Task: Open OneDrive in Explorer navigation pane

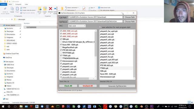Action: tap(8, 58)
